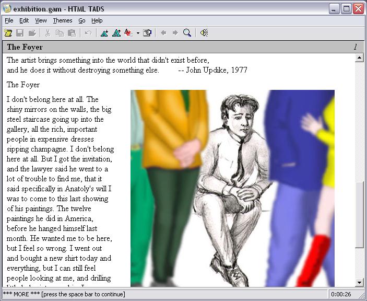Click the scrollbar up arrow
The height and width of the screenshot is (301, 367).
click(x=359, y=57)
